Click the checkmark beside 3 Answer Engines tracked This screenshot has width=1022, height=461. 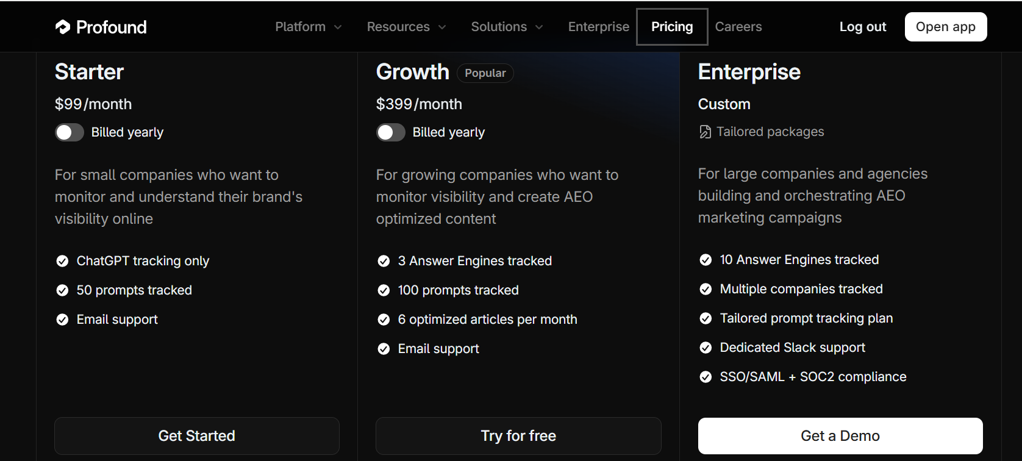(384, 260)
